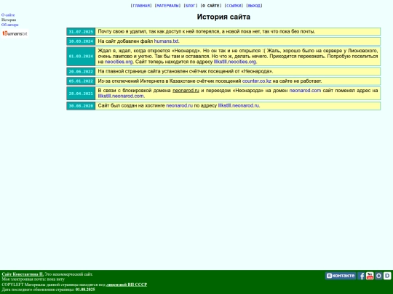This screenshot has width=393, height=294.
Task: Open the lllkstlll.neonarod.ru link
Action: pos(239,105)
